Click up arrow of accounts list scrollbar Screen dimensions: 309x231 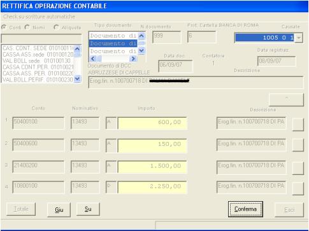click(77, 49)
